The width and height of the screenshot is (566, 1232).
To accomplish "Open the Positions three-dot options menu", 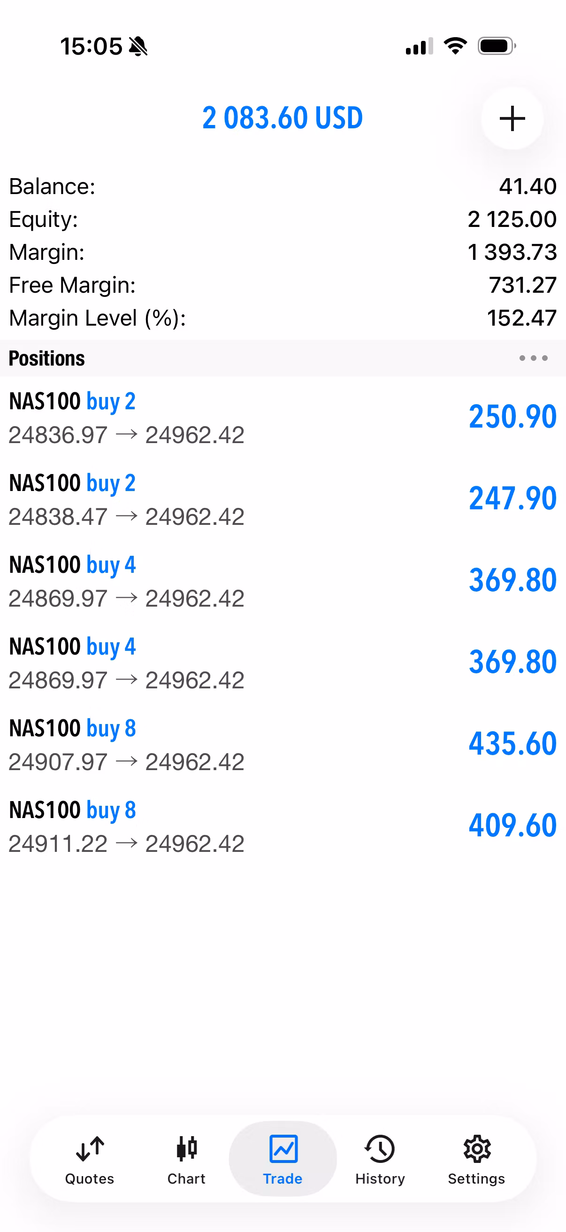I will (x=533, y=358).
